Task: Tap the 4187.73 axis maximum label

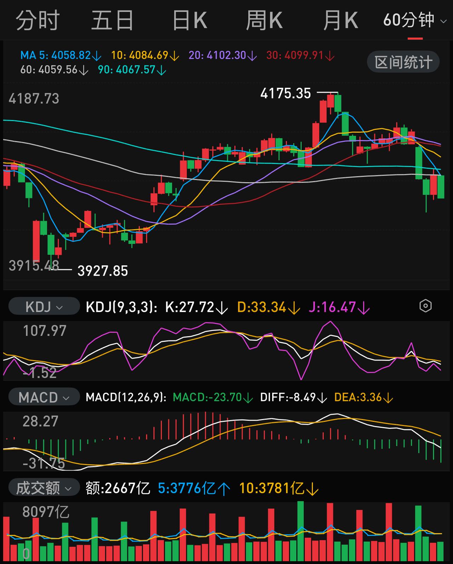Action: [34, 99]
